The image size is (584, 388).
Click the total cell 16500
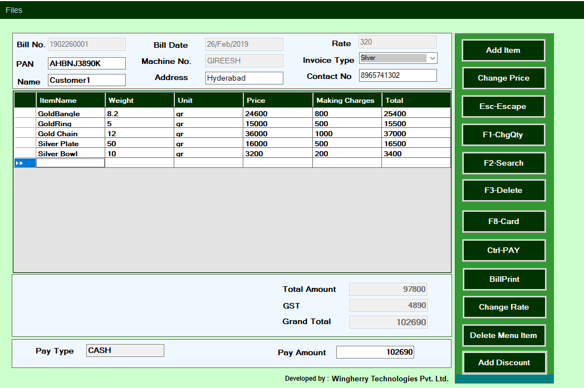click(416, 143)
